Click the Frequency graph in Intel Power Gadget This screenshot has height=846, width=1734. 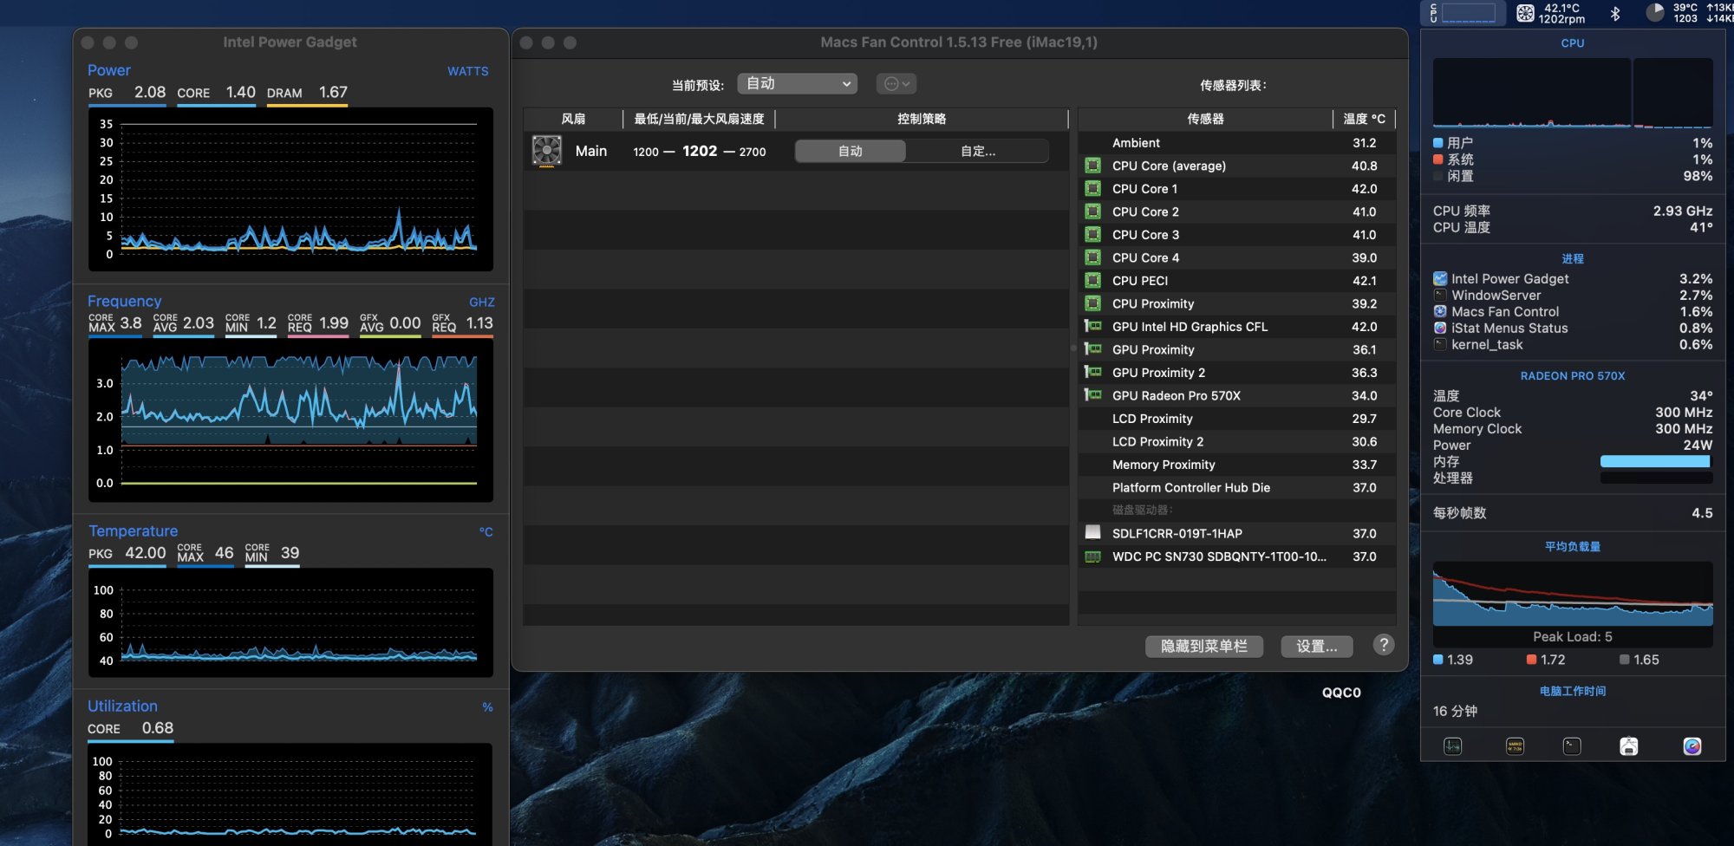[290, 420]
